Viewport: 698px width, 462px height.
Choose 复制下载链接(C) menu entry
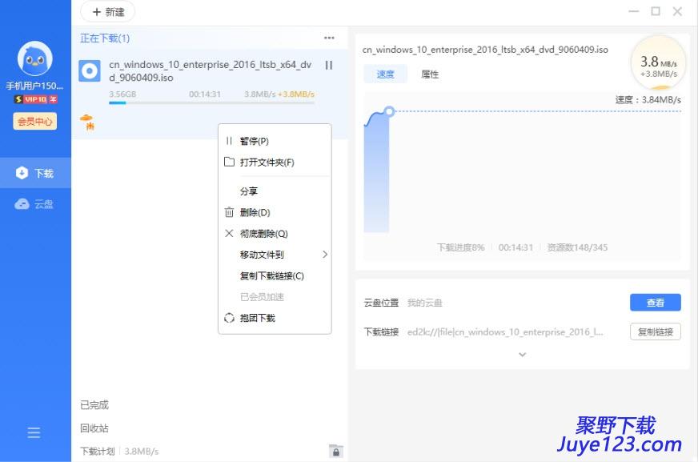(275, 276)
